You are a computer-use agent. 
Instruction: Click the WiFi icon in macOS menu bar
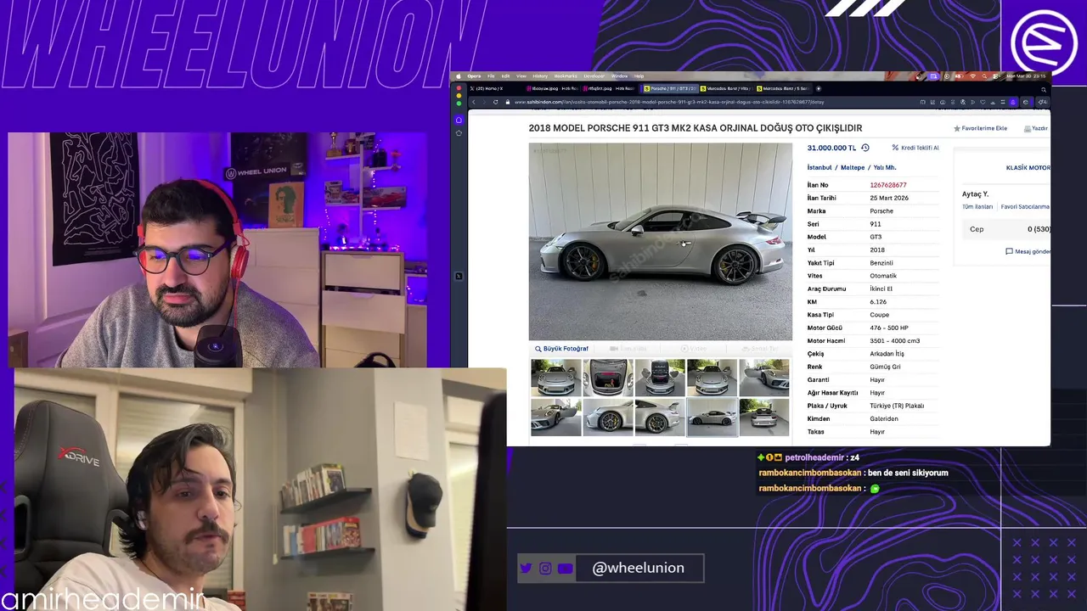click(x=972, y=76)
